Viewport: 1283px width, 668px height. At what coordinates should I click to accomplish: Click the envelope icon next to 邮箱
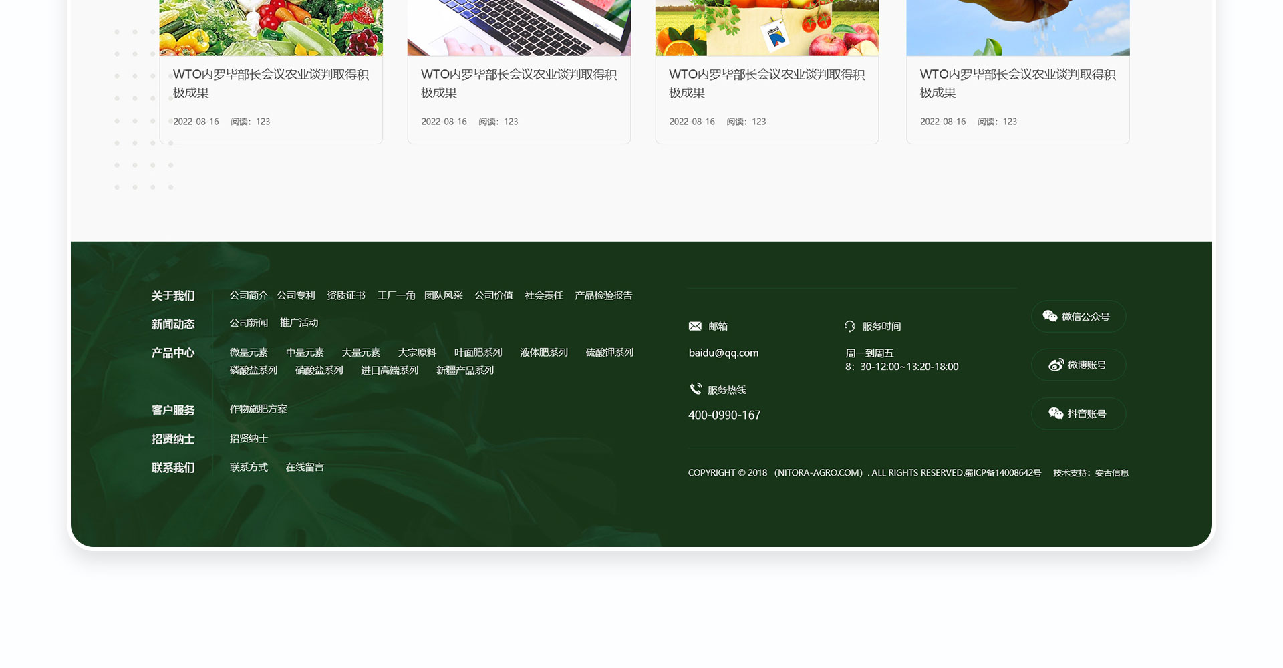point(695,326)
